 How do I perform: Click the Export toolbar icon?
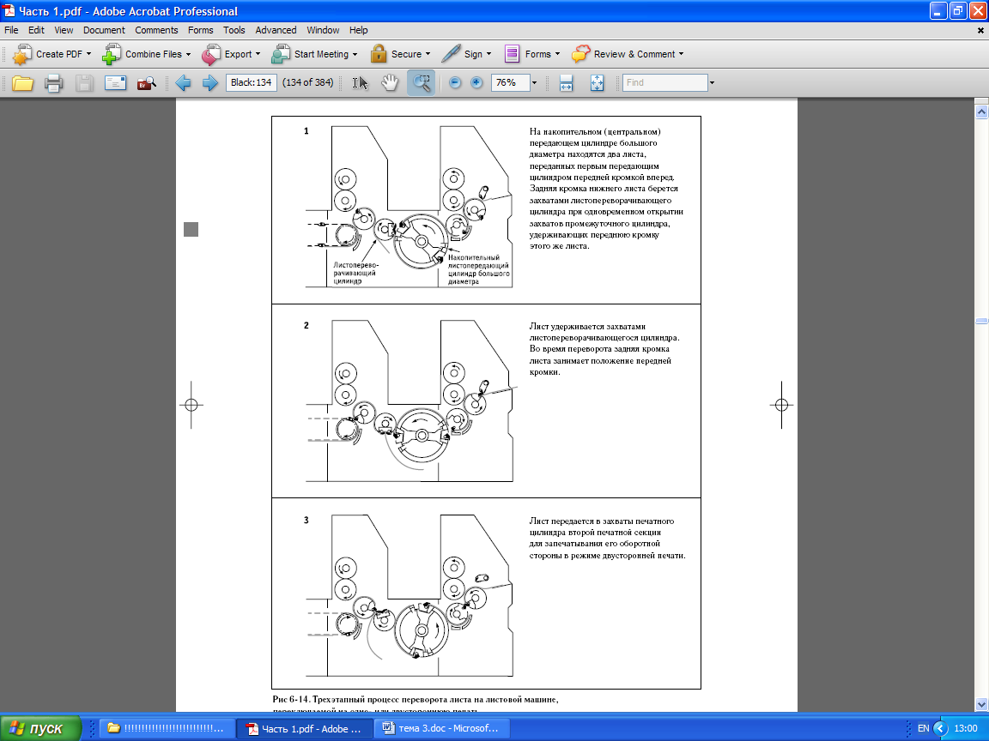coord(210,55)
